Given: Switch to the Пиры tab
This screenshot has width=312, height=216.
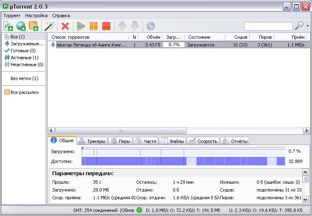Looking at the screenshot, I should coord(120,141).
